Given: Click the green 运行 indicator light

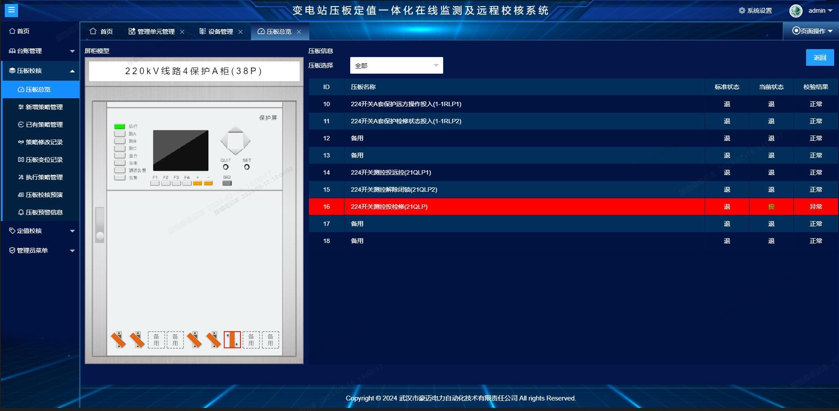Looking at the screenshot, I should 120,126.
